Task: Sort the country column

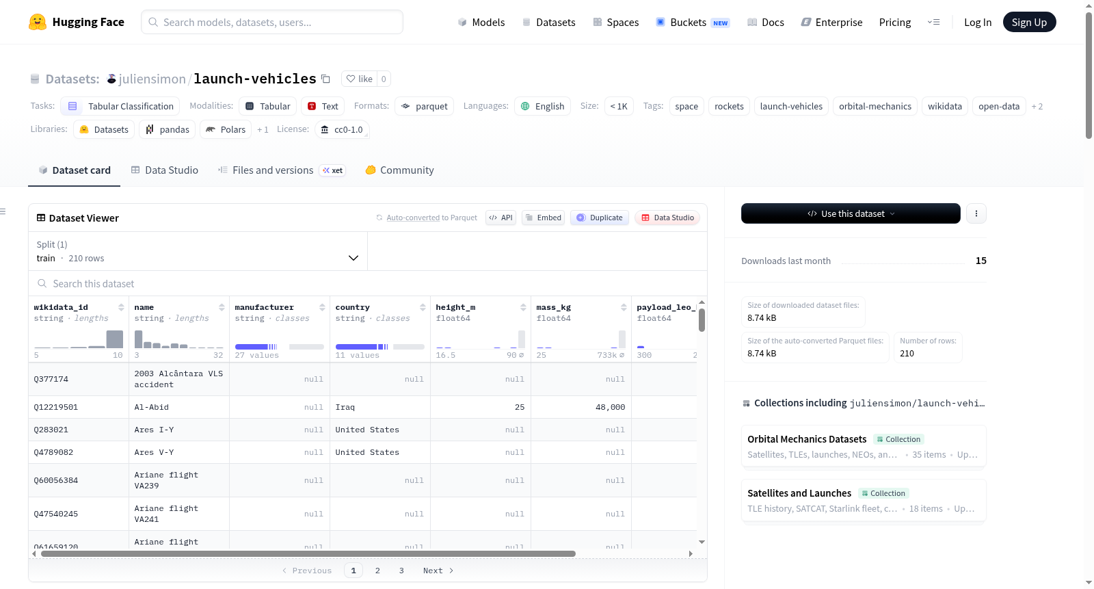Action: pyautogui.click(x=423, y=307)
